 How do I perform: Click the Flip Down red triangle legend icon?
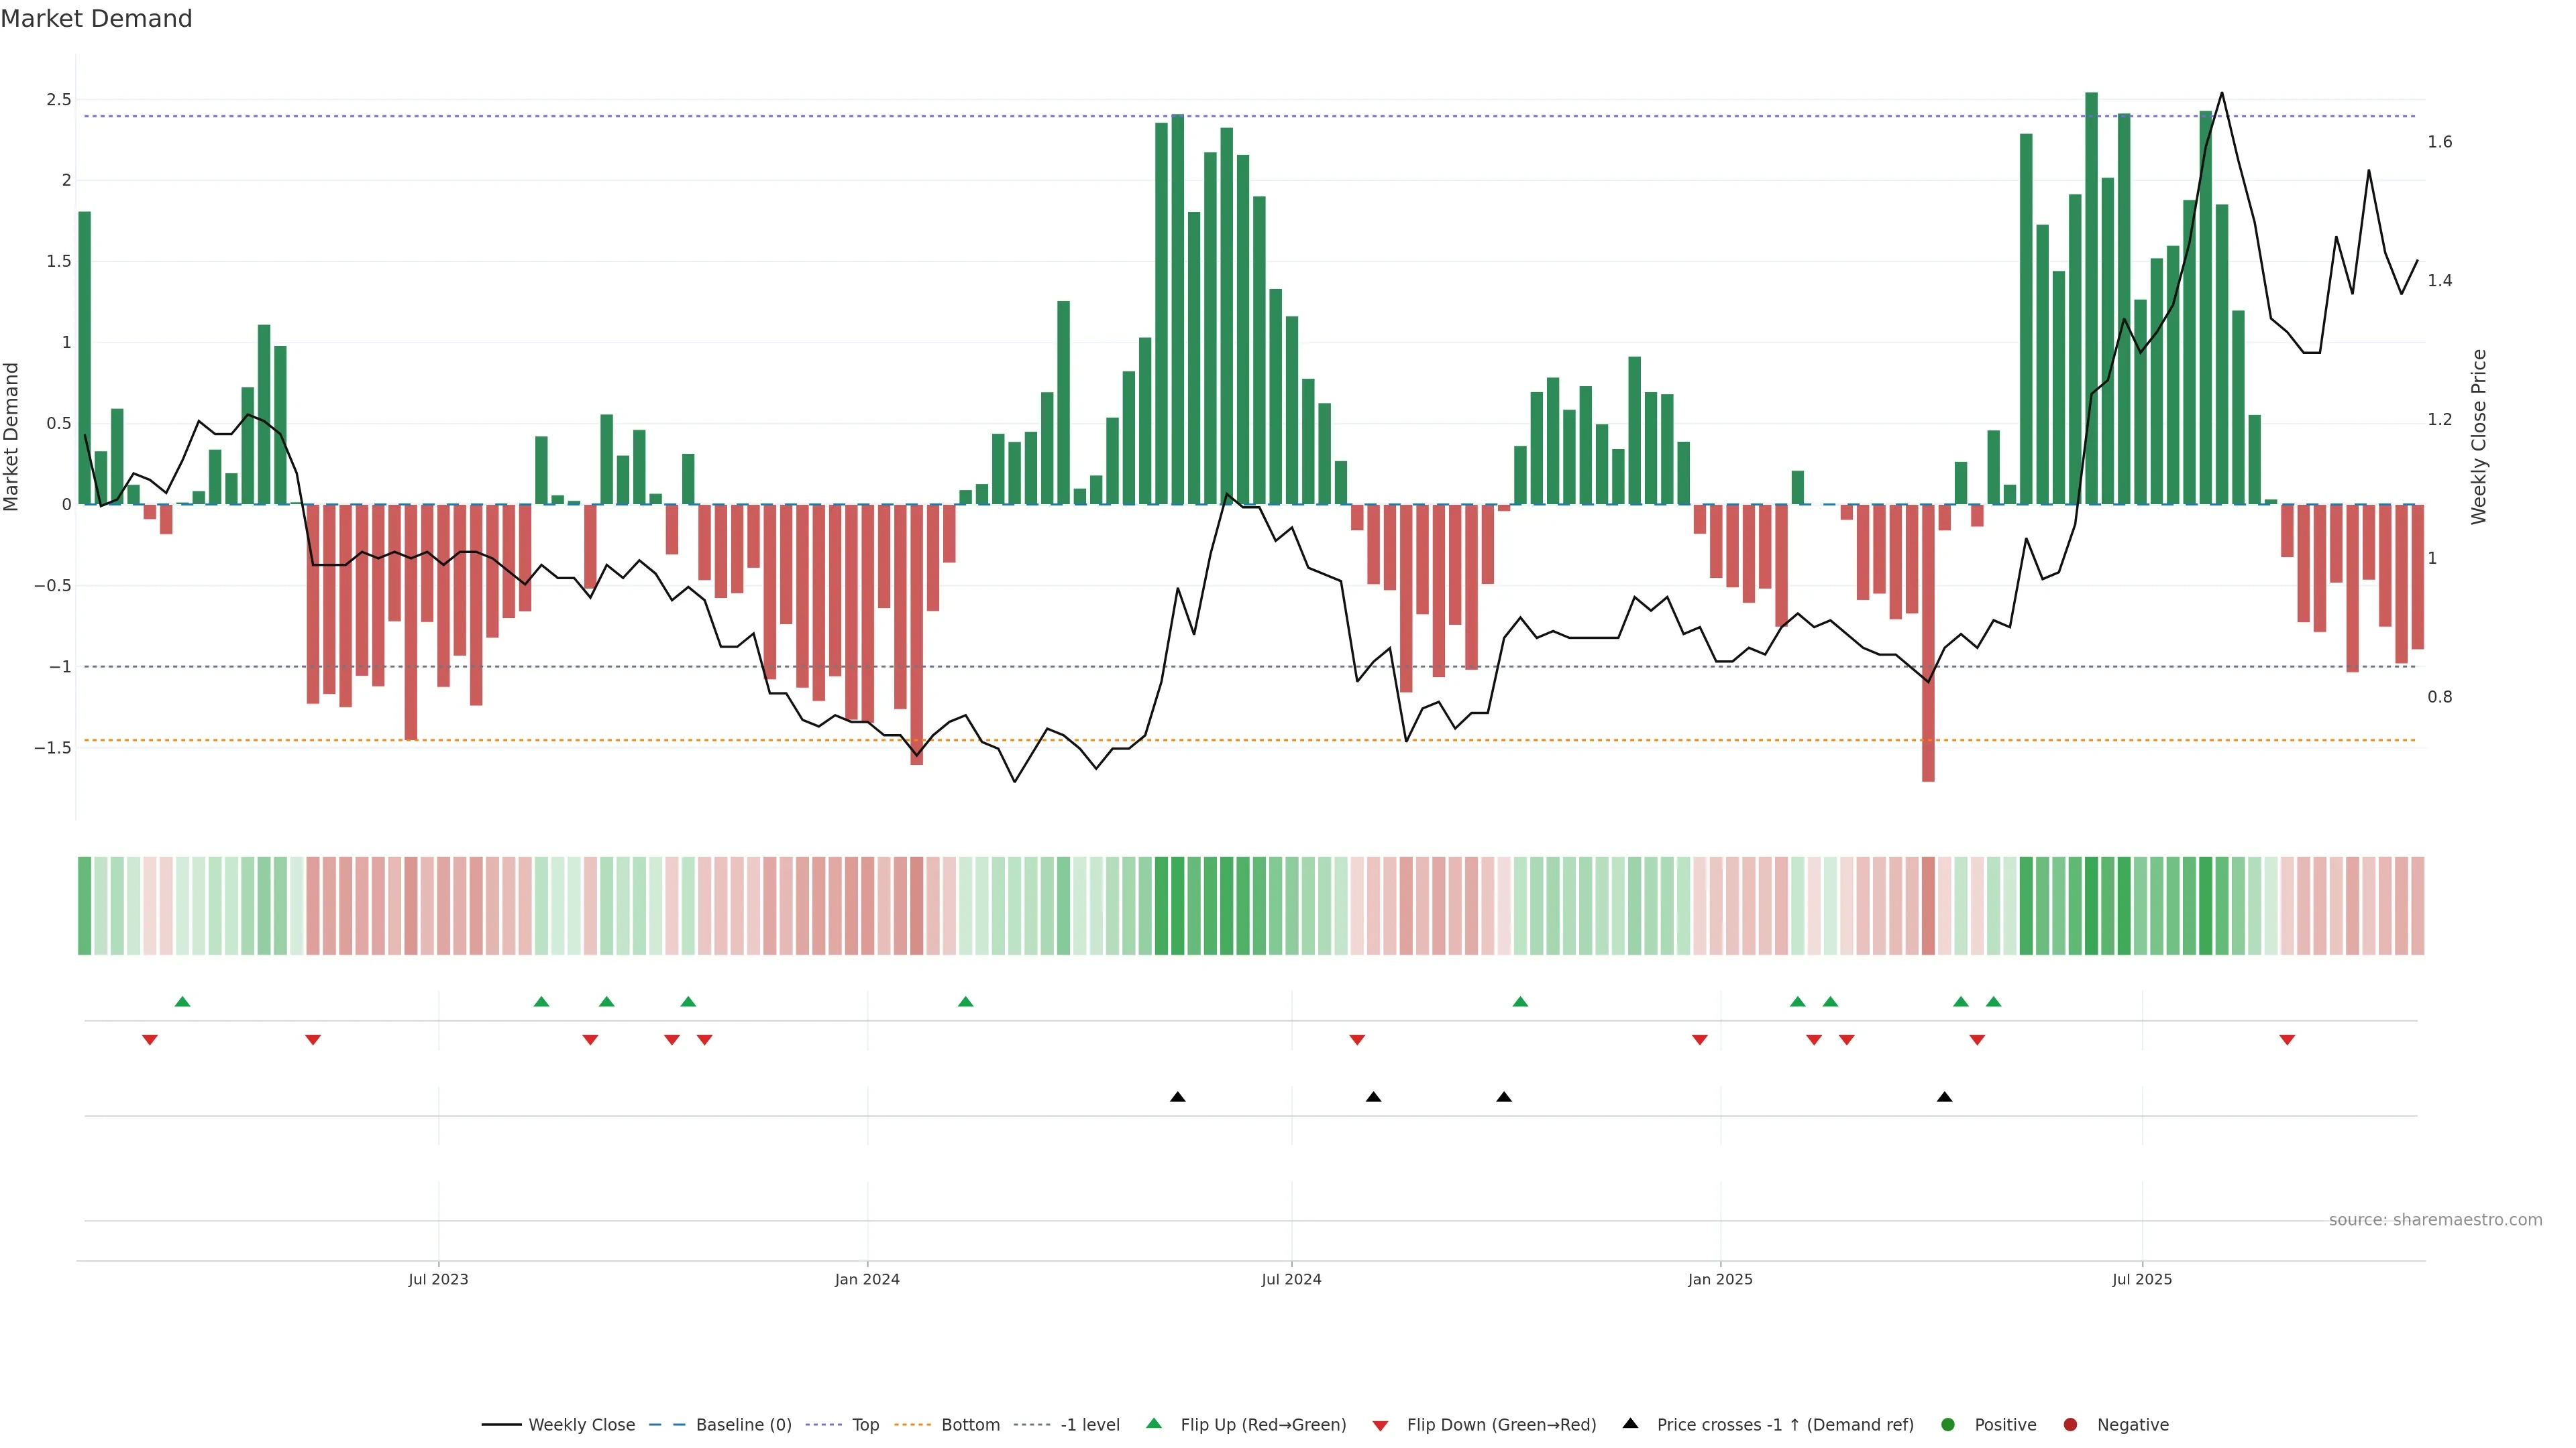click(x=1380, y=1426)
